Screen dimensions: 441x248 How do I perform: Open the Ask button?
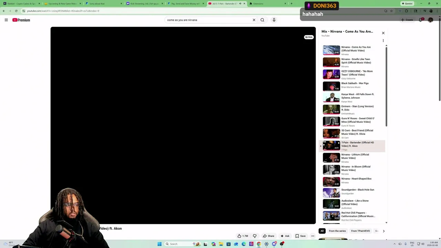tap(285, 236)
